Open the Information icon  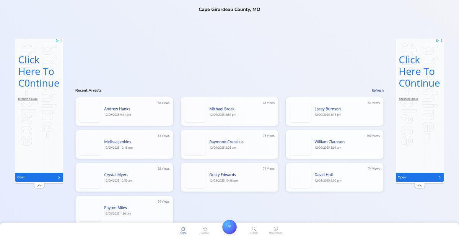tap(276, 229)
